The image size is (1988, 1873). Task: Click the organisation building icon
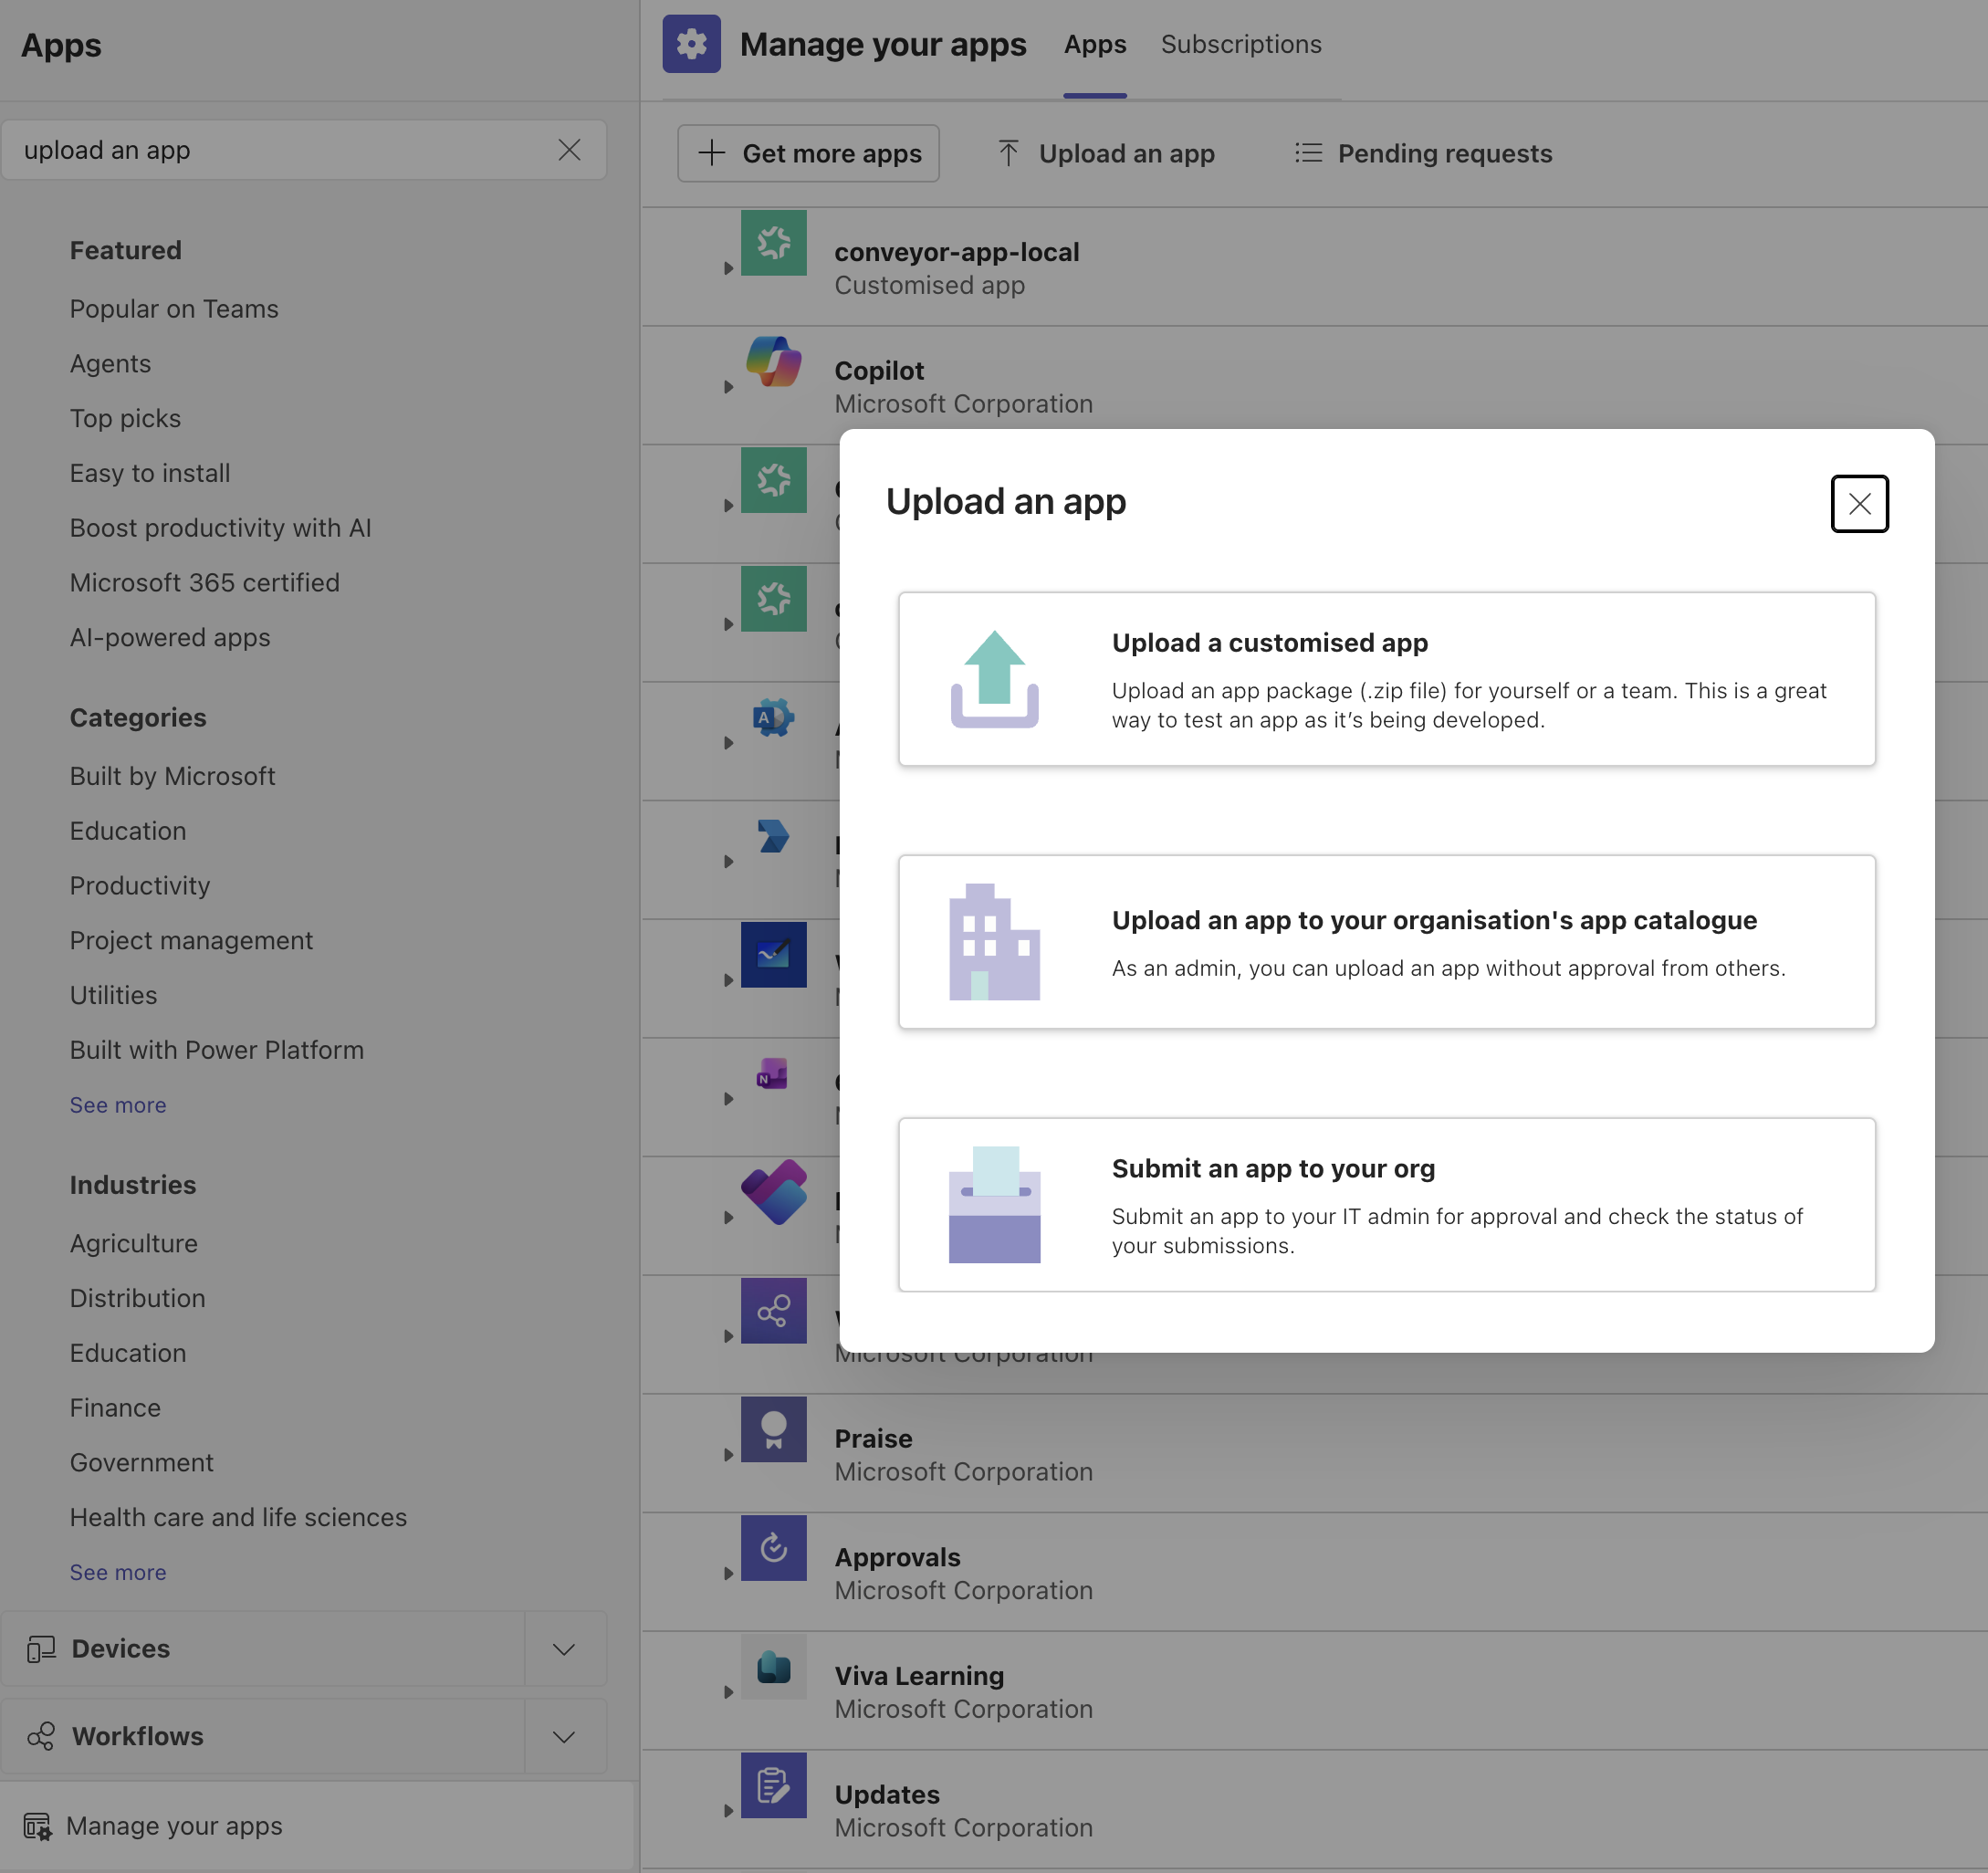(x=993, y=942)
